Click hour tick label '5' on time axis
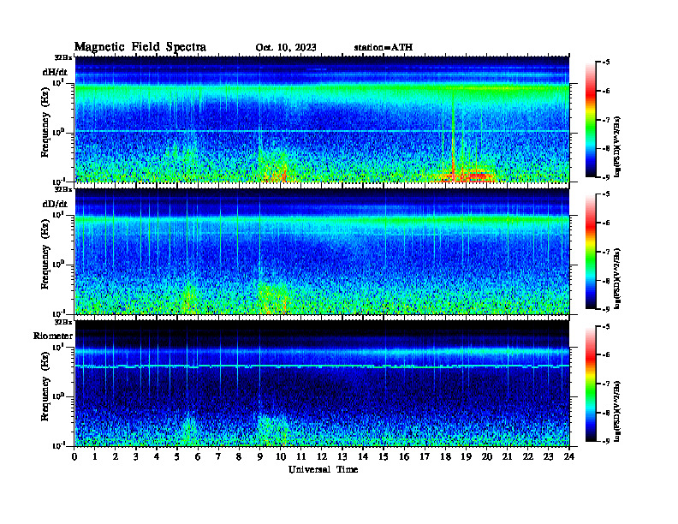The image size is (678, 524). (x=177, y=456)
